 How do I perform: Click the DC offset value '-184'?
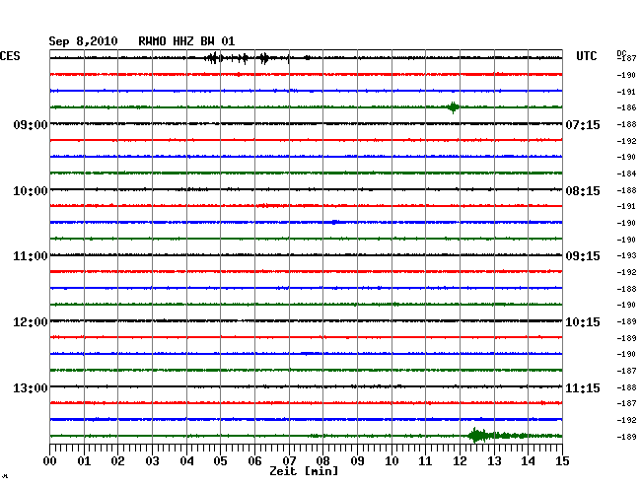pyautogui.click(x=626, y=174)
